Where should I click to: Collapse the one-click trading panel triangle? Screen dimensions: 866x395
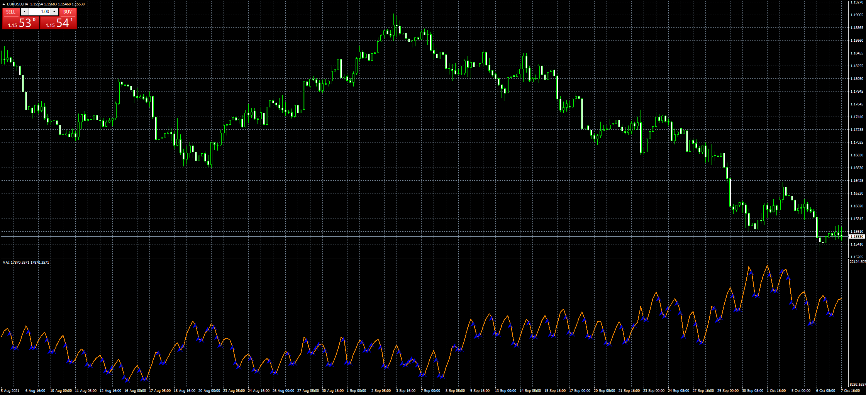[3, 4]
